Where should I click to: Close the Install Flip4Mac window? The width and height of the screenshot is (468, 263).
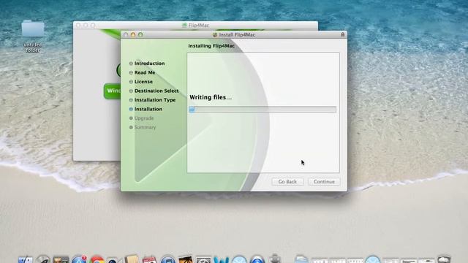click(126, 35)
